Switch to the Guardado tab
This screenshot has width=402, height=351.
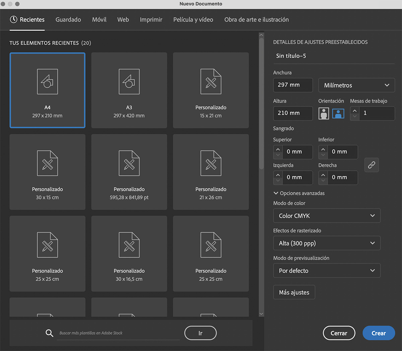coord(68,20)
